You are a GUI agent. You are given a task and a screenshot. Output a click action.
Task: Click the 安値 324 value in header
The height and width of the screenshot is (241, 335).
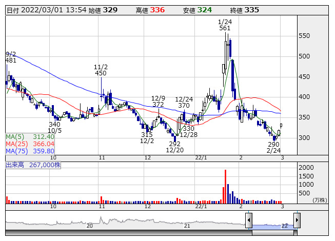coord(204,10)
